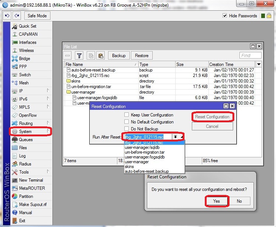The width and height of the screenshot is (276, 227).
Task: Open the Radius menu
Action: click(31, 164)
